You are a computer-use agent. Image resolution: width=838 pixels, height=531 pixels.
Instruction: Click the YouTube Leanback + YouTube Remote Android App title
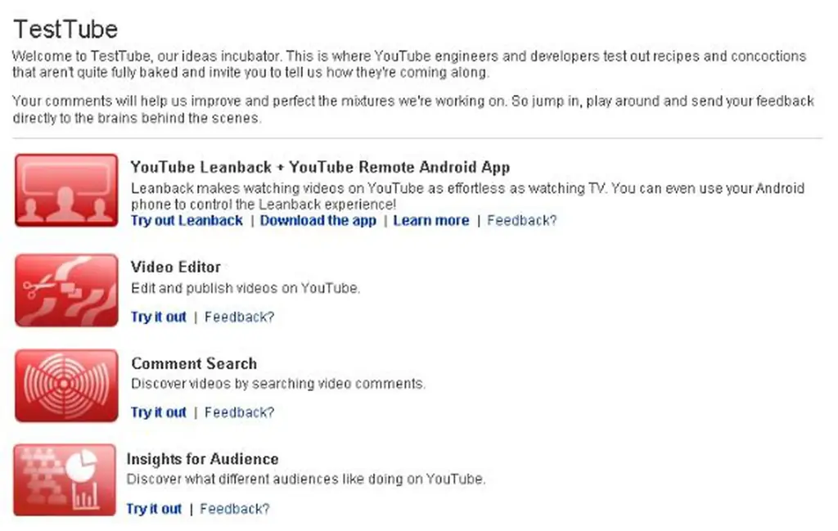pos(320,167)
